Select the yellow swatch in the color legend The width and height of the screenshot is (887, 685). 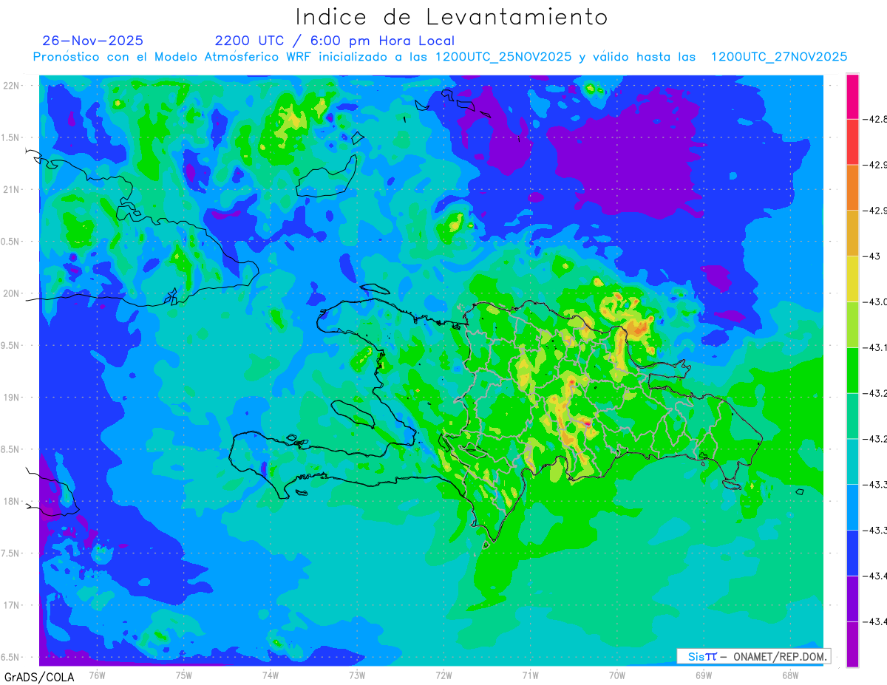click(852, 279)
